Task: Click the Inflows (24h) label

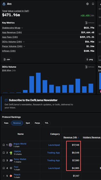Action: point(9,51)
